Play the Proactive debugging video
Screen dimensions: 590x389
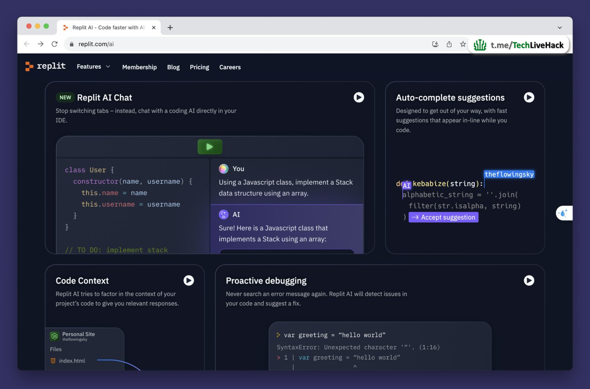(x=529, y=280)
